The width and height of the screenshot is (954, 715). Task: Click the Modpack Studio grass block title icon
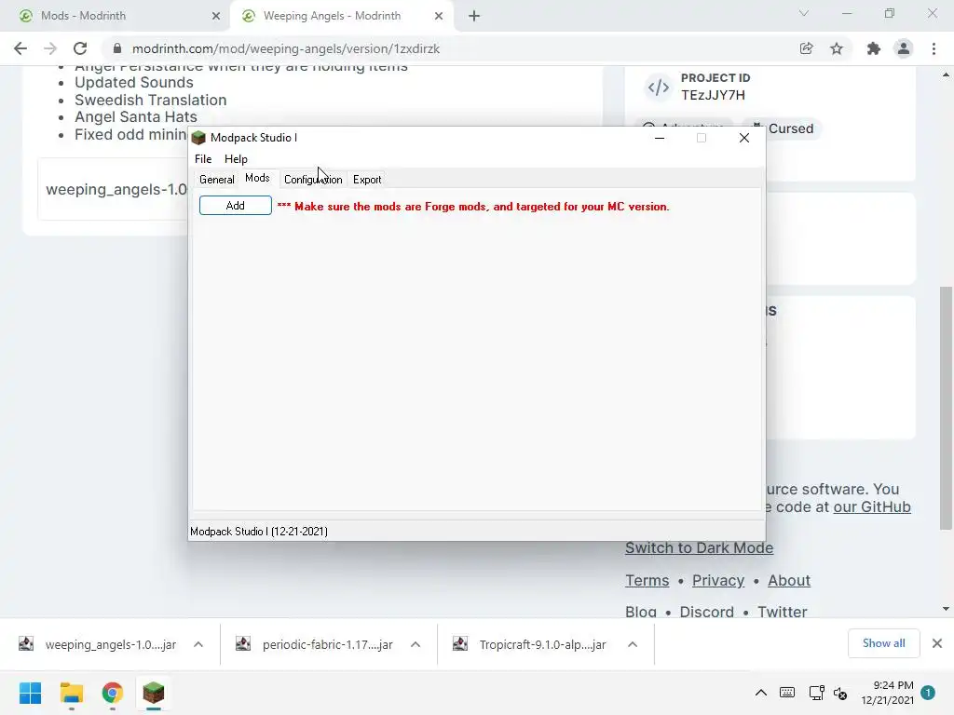(198, 138)
